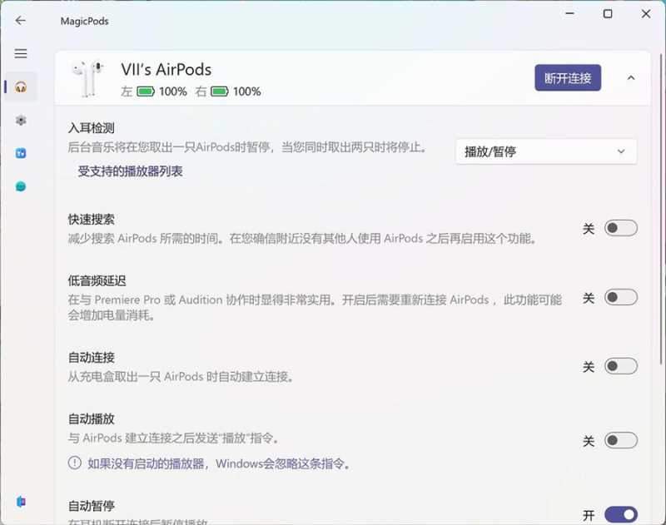The height and width of the screenshot is (525, 666).
Task: Click the back arrow in title bar
Action: 21,20
